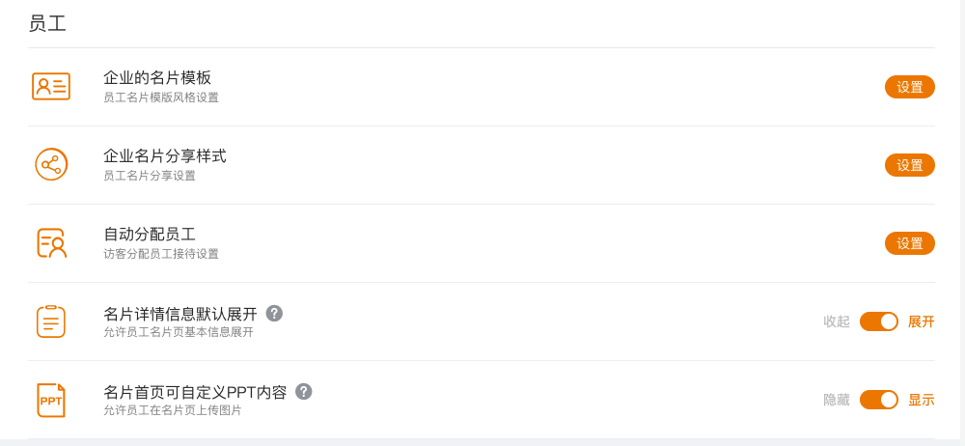965x446 pixels.
Task: Open 设置 for 企业的名片模板
Action: click(x=909, y=87)
